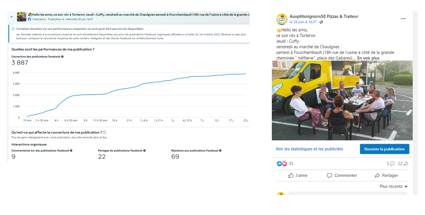
Task: Click Booster la publication button
Action: click(x=384, y=149)
